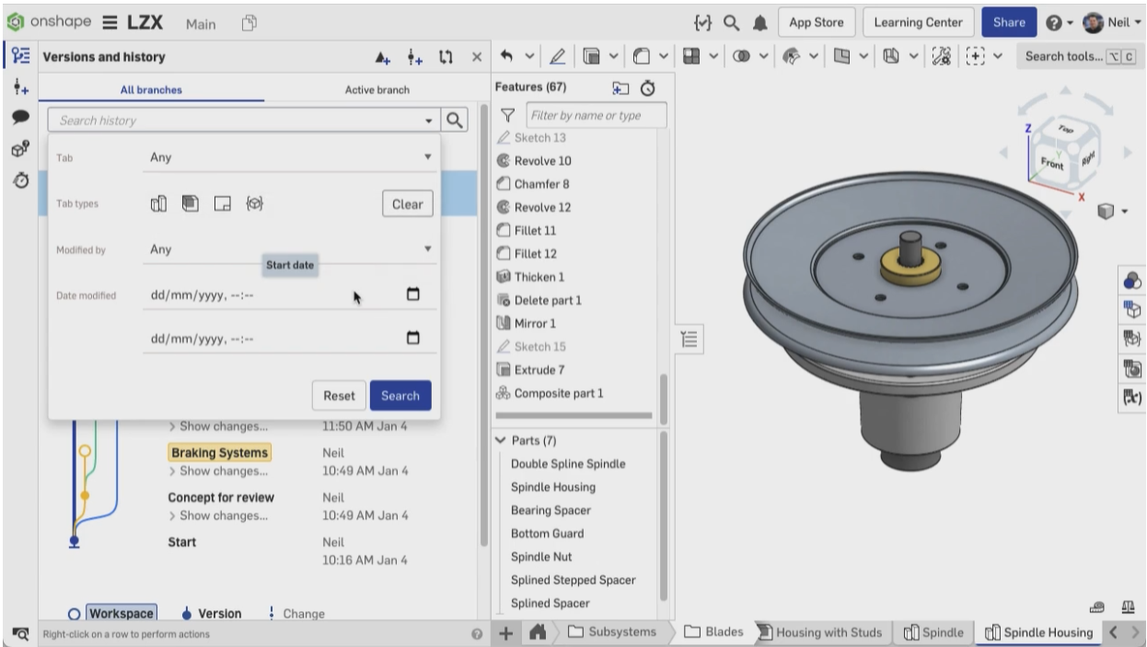
Task: Switch to the All branches tab
Action: tap(151, 90)
